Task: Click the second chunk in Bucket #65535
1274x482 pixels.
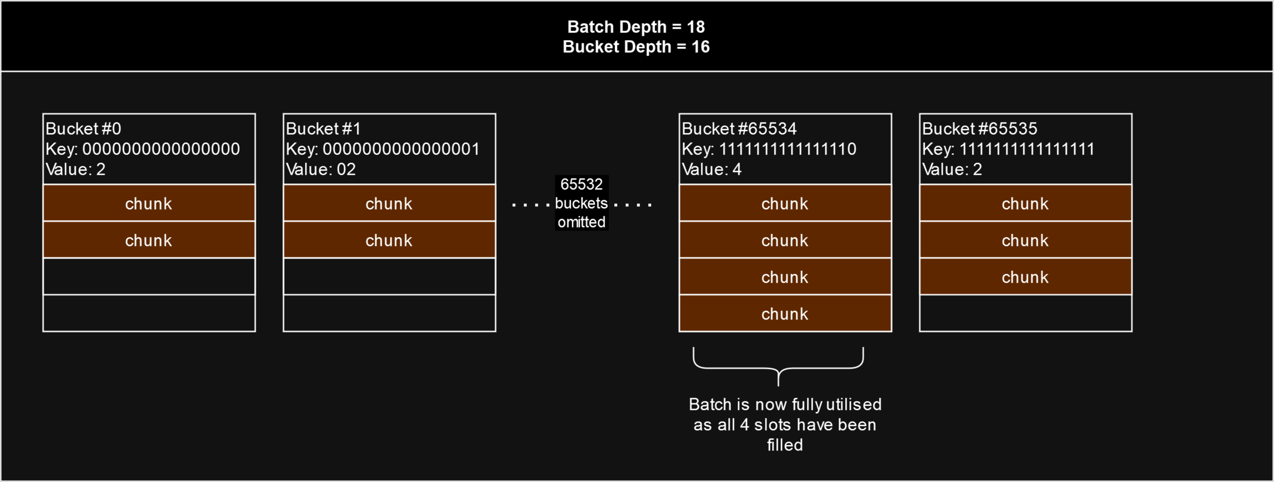Action: pyautogui.click(x=1025, y=240)
